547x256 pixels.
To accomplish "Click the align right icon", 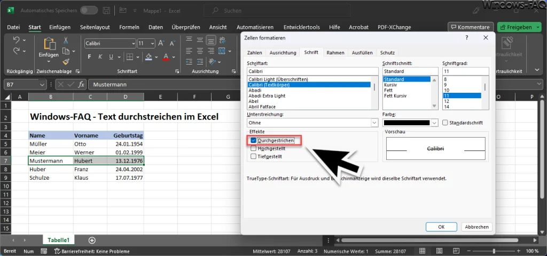I will pyautogui.click(x=210, y=51).
